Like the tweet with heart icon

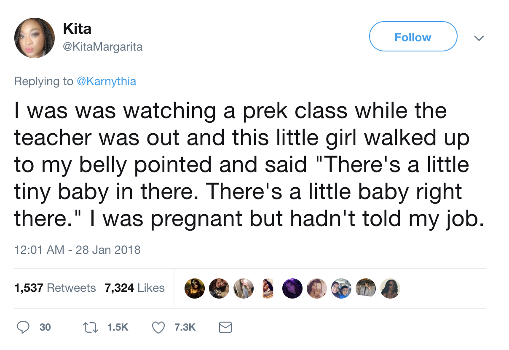pos(158,327)
